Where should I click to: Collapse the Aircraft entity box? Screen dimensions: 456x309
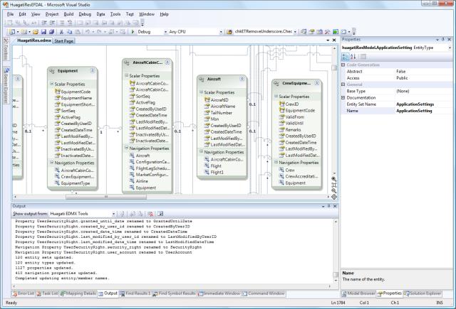point(242,79)
